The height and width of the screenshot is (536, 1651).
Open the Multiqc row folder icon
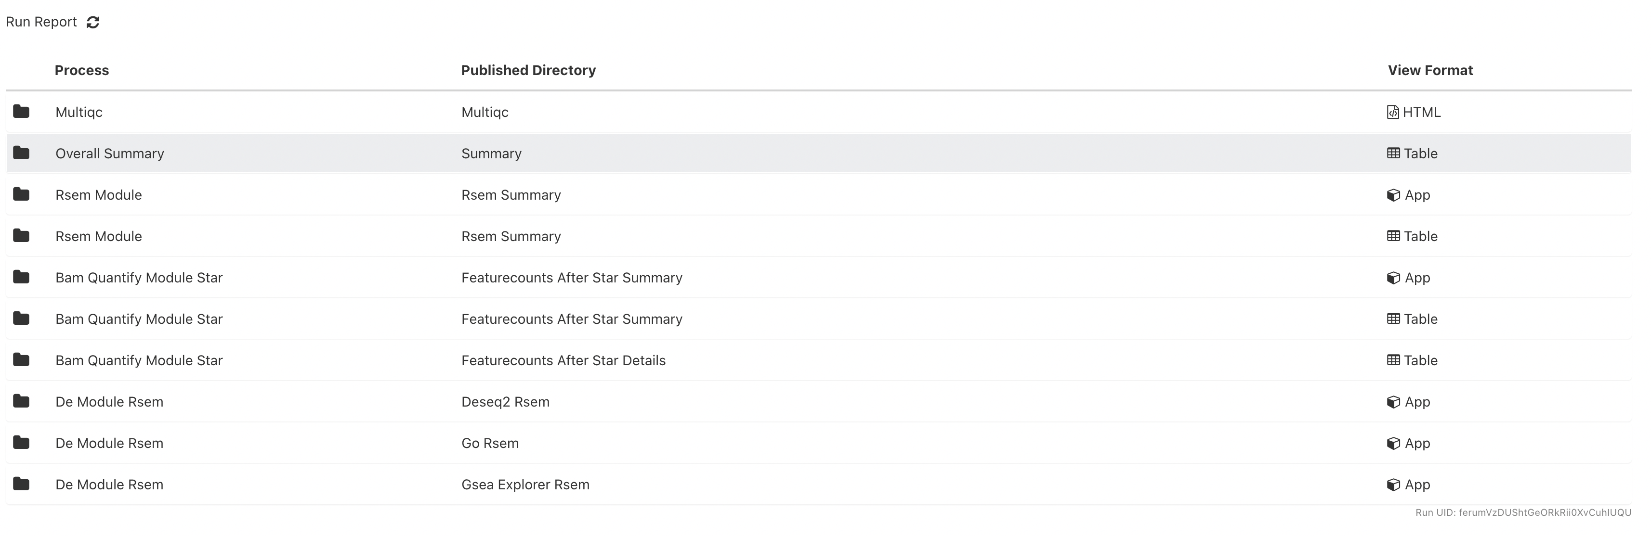tap(21, 112)
